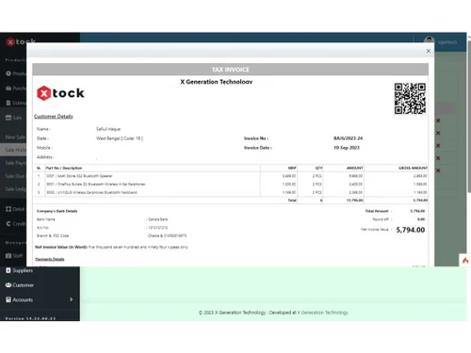
Task: Open the Products menu icon in sidebar
Action: pos(8,73)
